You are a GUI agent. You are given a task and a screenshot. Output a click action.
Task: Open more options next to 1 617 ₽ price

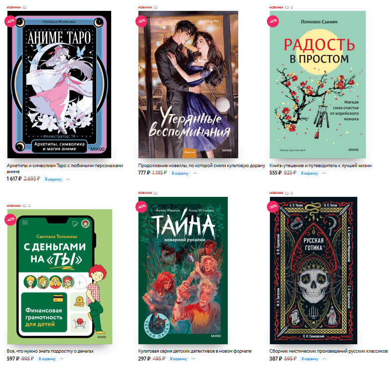68,179
